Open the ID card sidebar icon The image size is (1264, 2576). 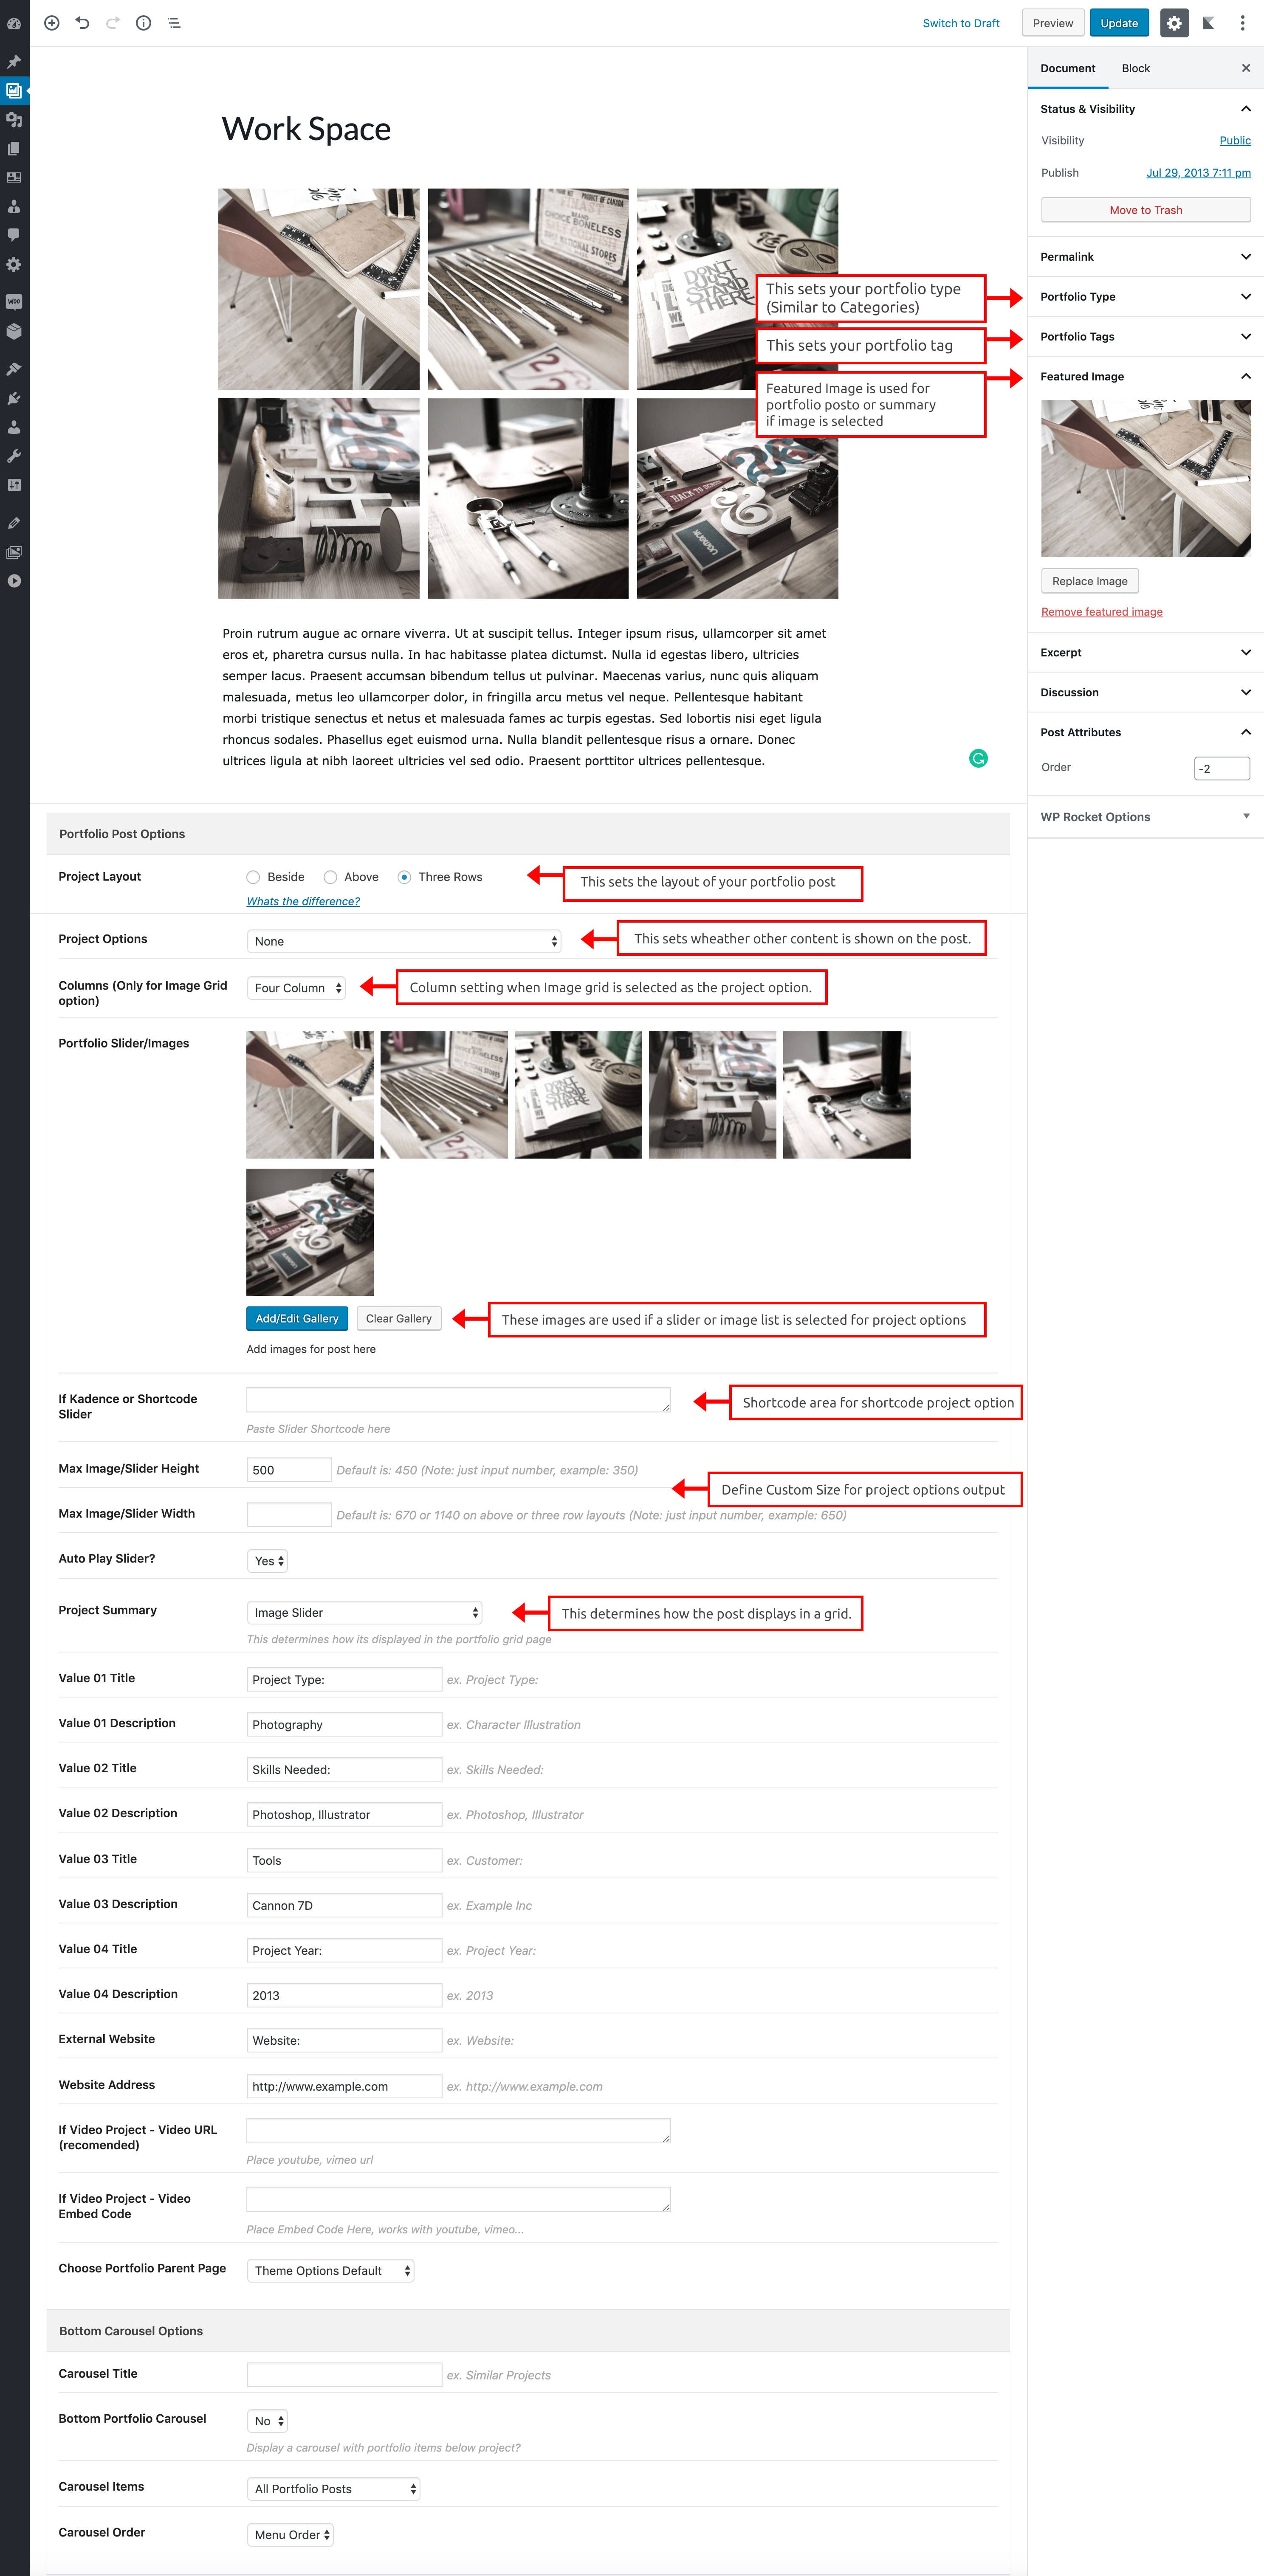tap(14, 178)
